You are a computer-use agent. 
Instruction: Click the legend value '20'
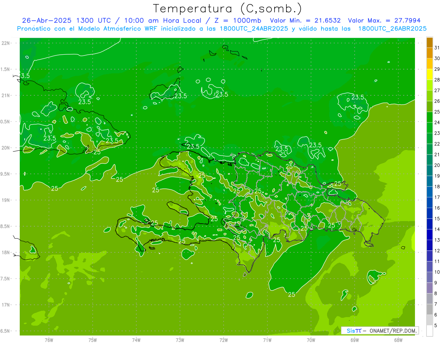[x=437, y=165]
